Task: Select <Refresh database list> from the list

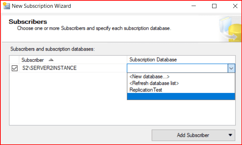Action: tap(154, 83)
